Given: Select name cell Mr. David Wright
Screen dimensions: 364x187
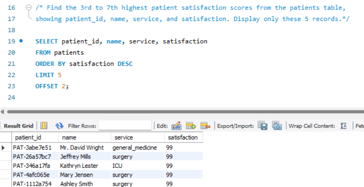Looking at the screenshot, I should click(85, 148).
